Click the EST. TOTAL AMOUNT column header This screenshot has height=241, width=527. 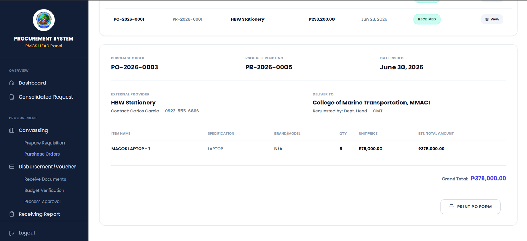tap(436, 134)
